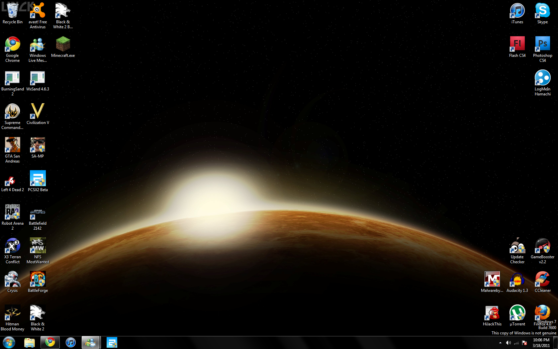Switch to Chrome in the taskbar
The width and height of the screenshot is (558, 349).
pos(50,342)
